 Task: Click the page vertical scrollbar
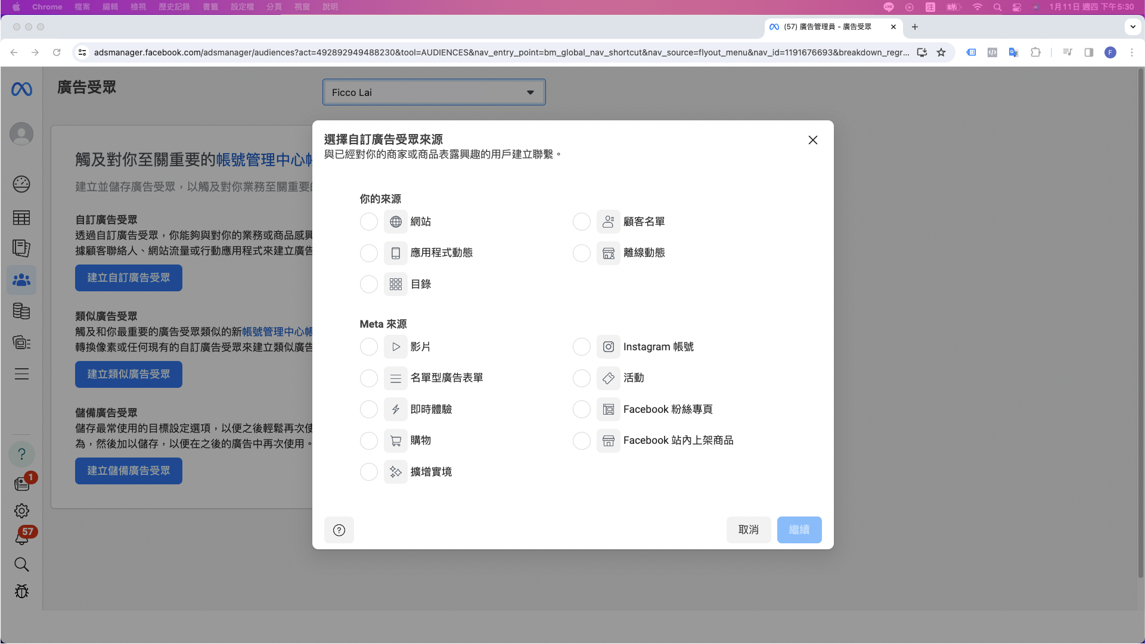(x=1141, y=322)
